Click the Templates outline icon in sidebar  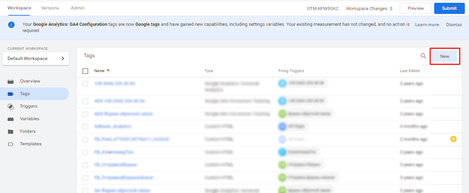tap(11, 144)
